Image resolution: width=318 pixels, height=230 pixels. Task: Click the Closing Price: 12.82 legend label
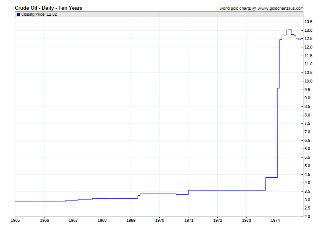click(39, 14)
